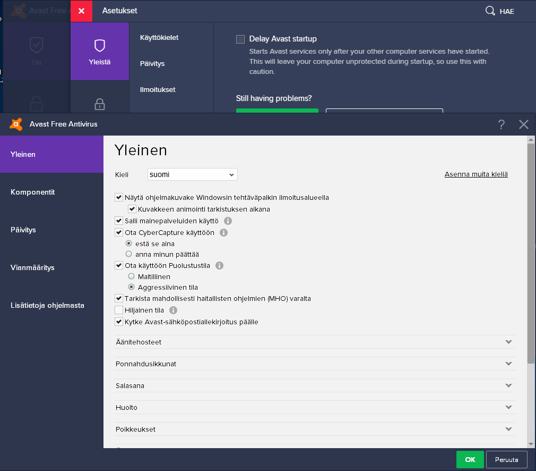
Task: Expand the Poikkeukset section
Action: pos(315,429)
